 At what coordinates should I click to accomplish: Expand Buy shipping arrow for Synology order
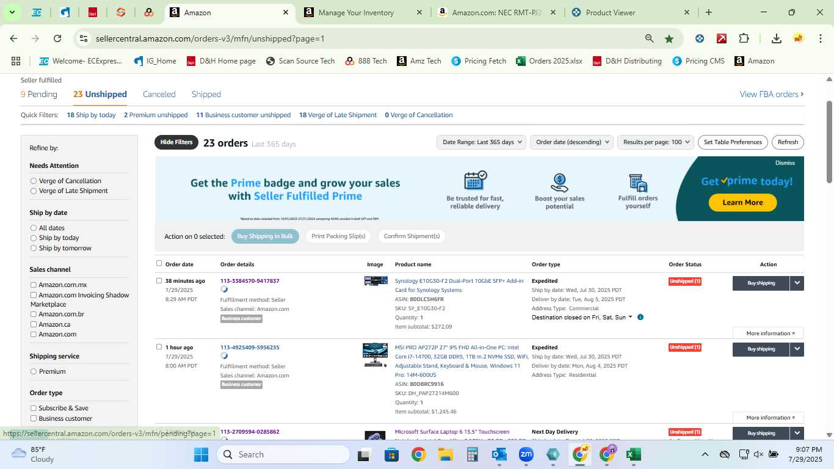tap(797, 283)
